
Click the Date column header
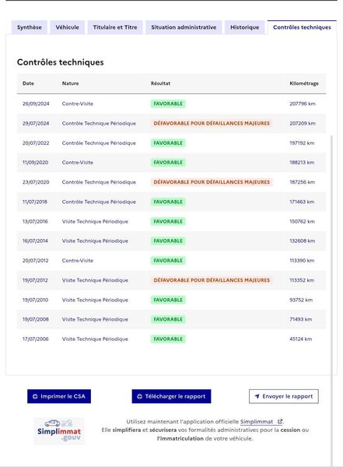pos(28,83)
